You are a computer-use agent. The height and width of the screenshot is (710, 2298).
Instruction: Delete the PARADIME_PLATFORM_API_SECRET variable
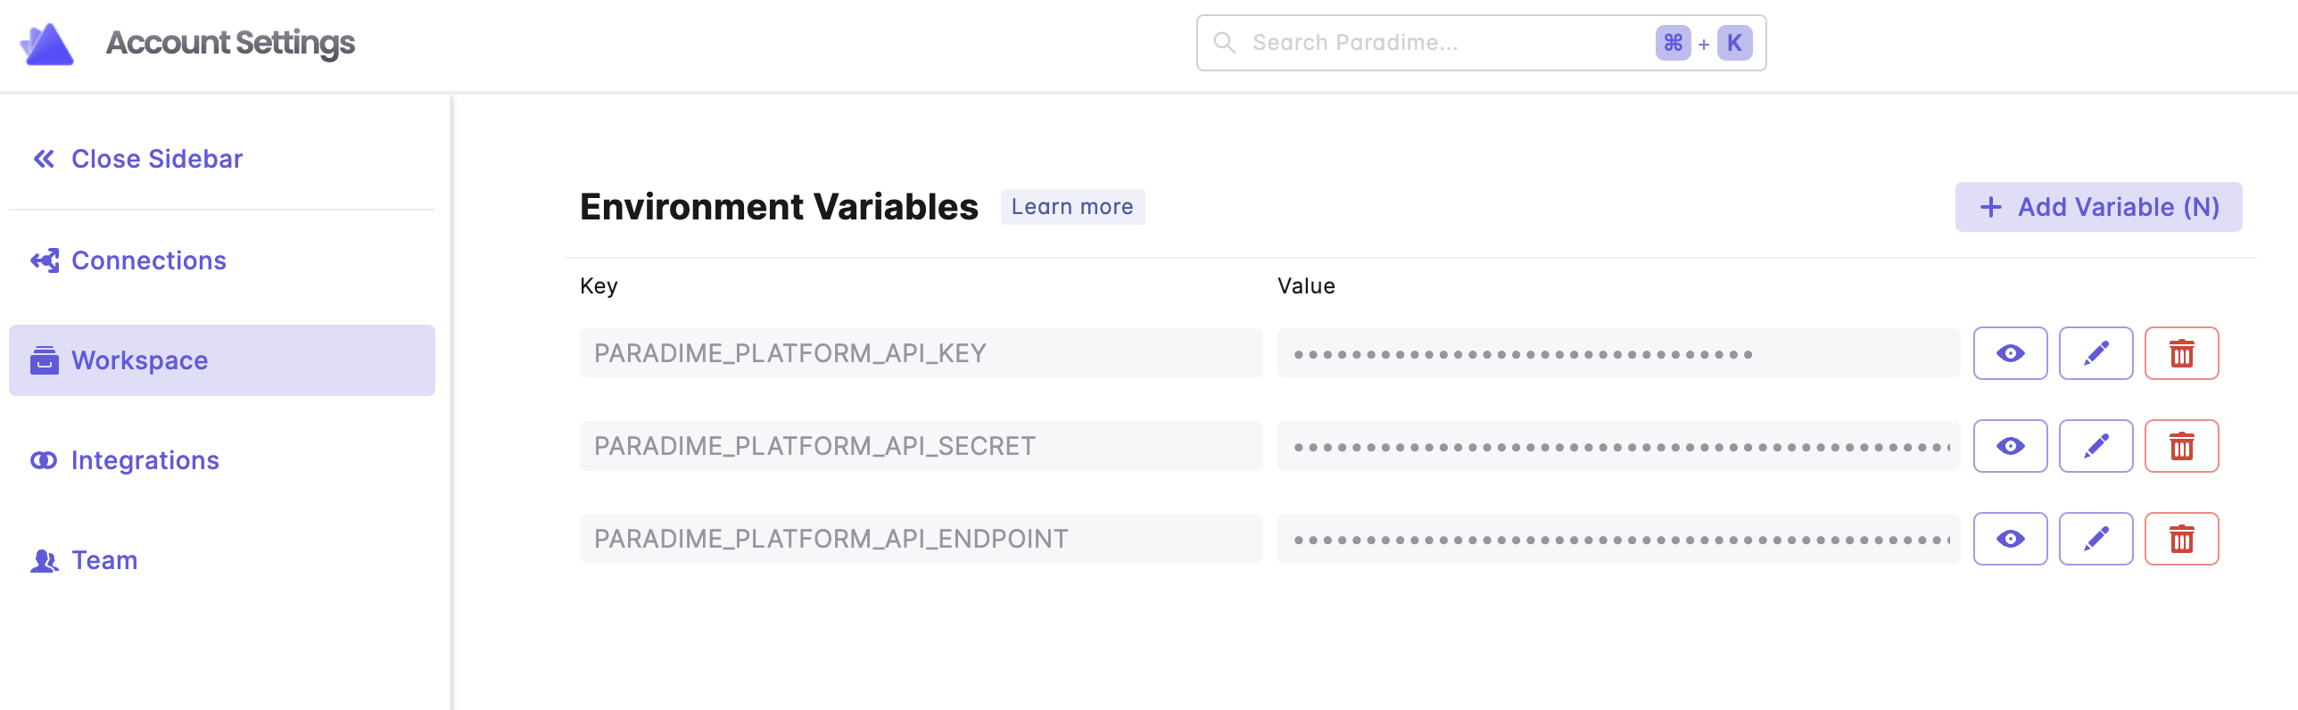2181,446
